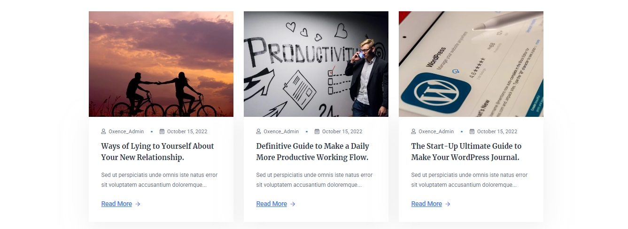This screenshot has height=229, width=628.
Task: Click Oxence_Admin author on relationship post
Action: point(126,131)
